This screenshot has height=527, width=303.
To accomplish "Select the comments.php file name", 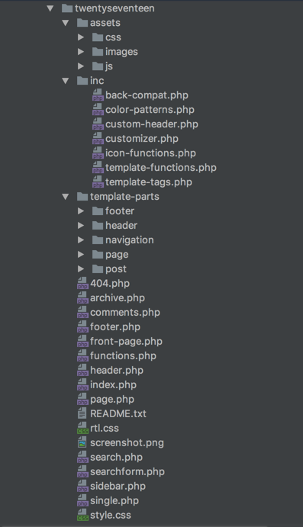I will [125, 312].
